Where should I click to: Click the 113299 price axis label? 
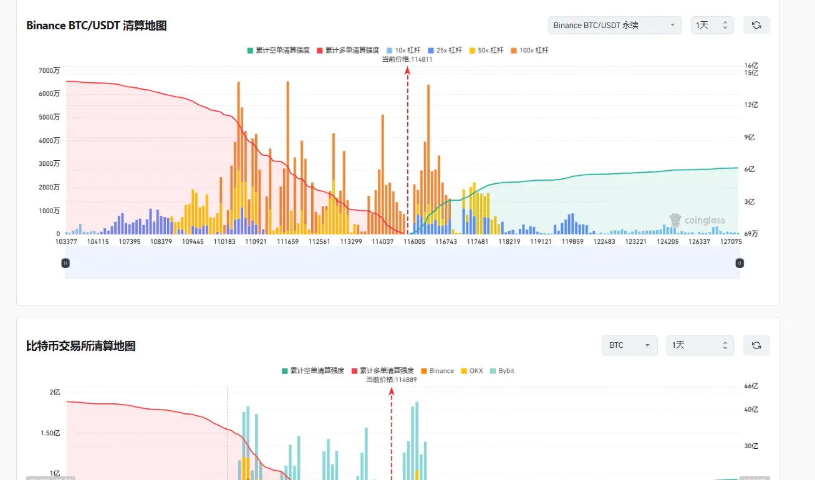pyautogui.click(x=351, y=242)
